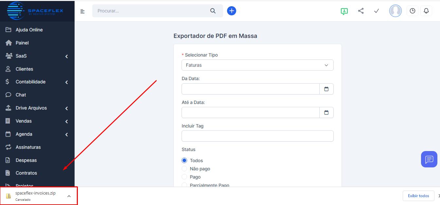
Task: Click the share icon in top bar
Action: [361, 11]
